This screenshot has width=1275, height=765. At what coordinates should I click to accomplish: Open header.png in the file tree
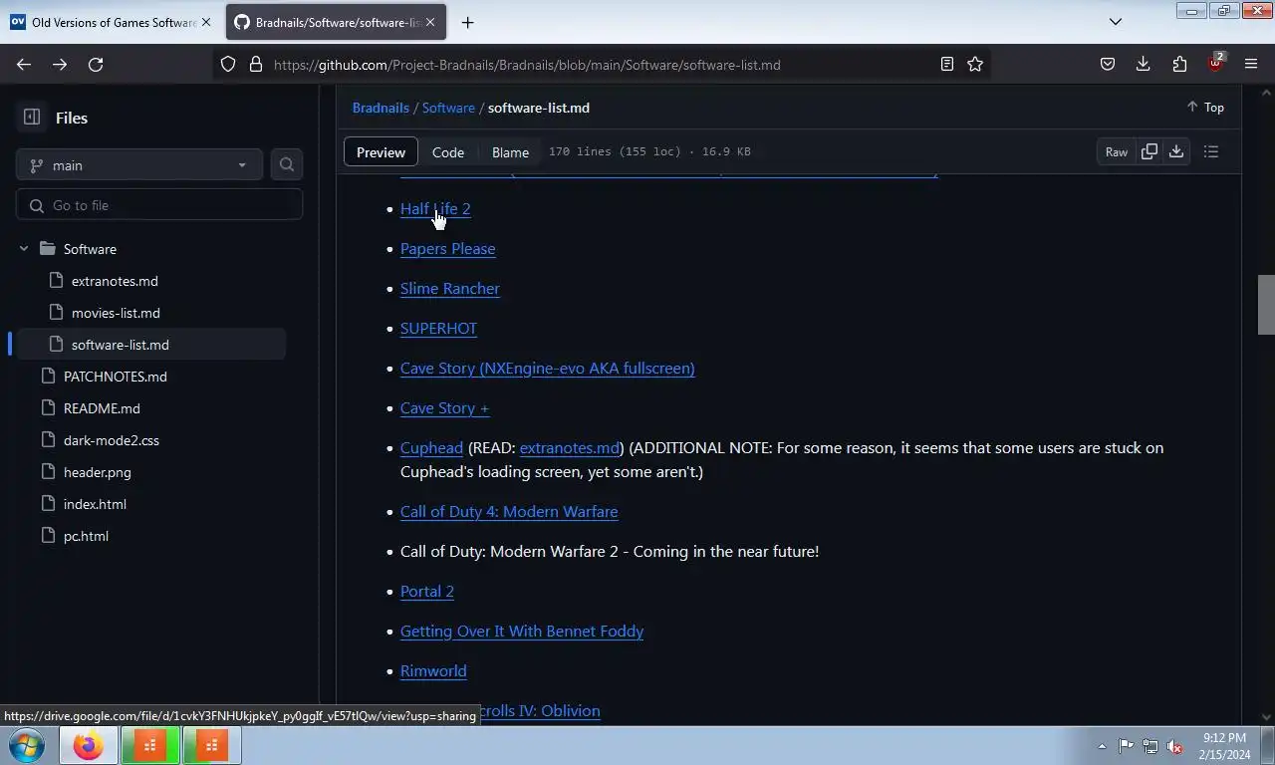pyautogui.click(x=98, y=472)
